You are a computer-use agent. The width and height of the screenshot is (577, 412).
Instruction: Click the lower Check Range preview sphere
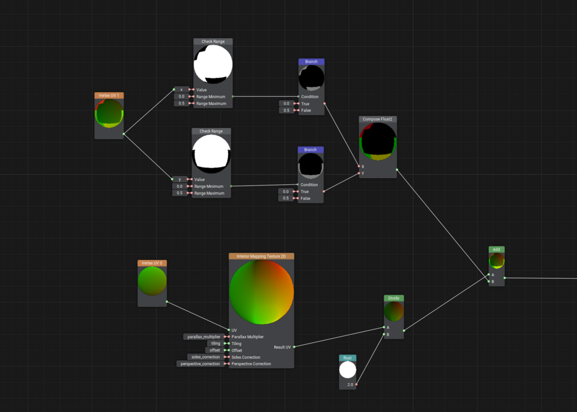(212, 154)
